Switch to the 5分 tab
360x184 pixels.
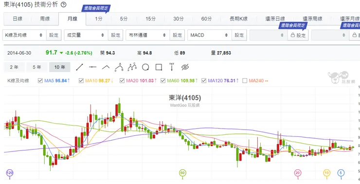(124, 19)
